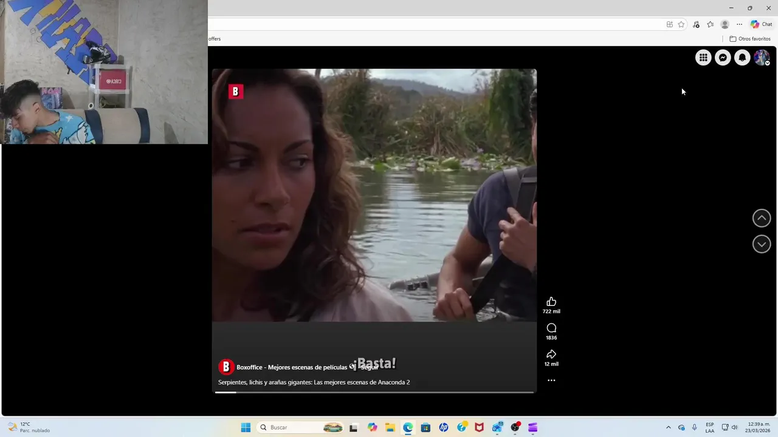
Task: Open Microsoft Store from taskbar
Action: point(425,427)
